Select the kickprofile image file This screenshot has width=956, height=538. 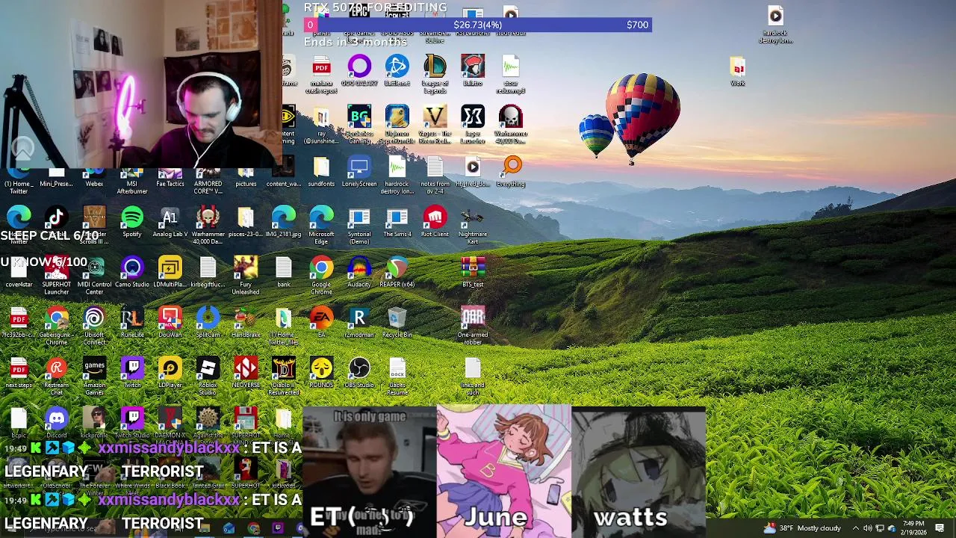94,423
